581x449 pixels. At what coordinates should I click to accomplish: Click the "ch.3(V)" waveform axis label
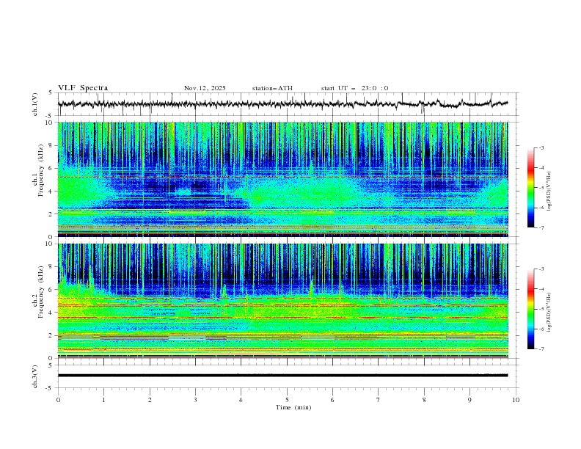[x=35, y=376]
